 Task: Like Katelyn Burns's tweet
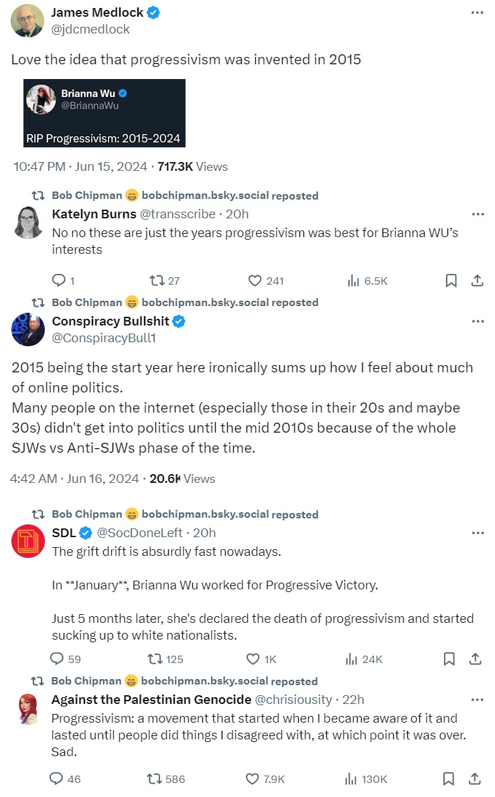[x=255, y=281]
